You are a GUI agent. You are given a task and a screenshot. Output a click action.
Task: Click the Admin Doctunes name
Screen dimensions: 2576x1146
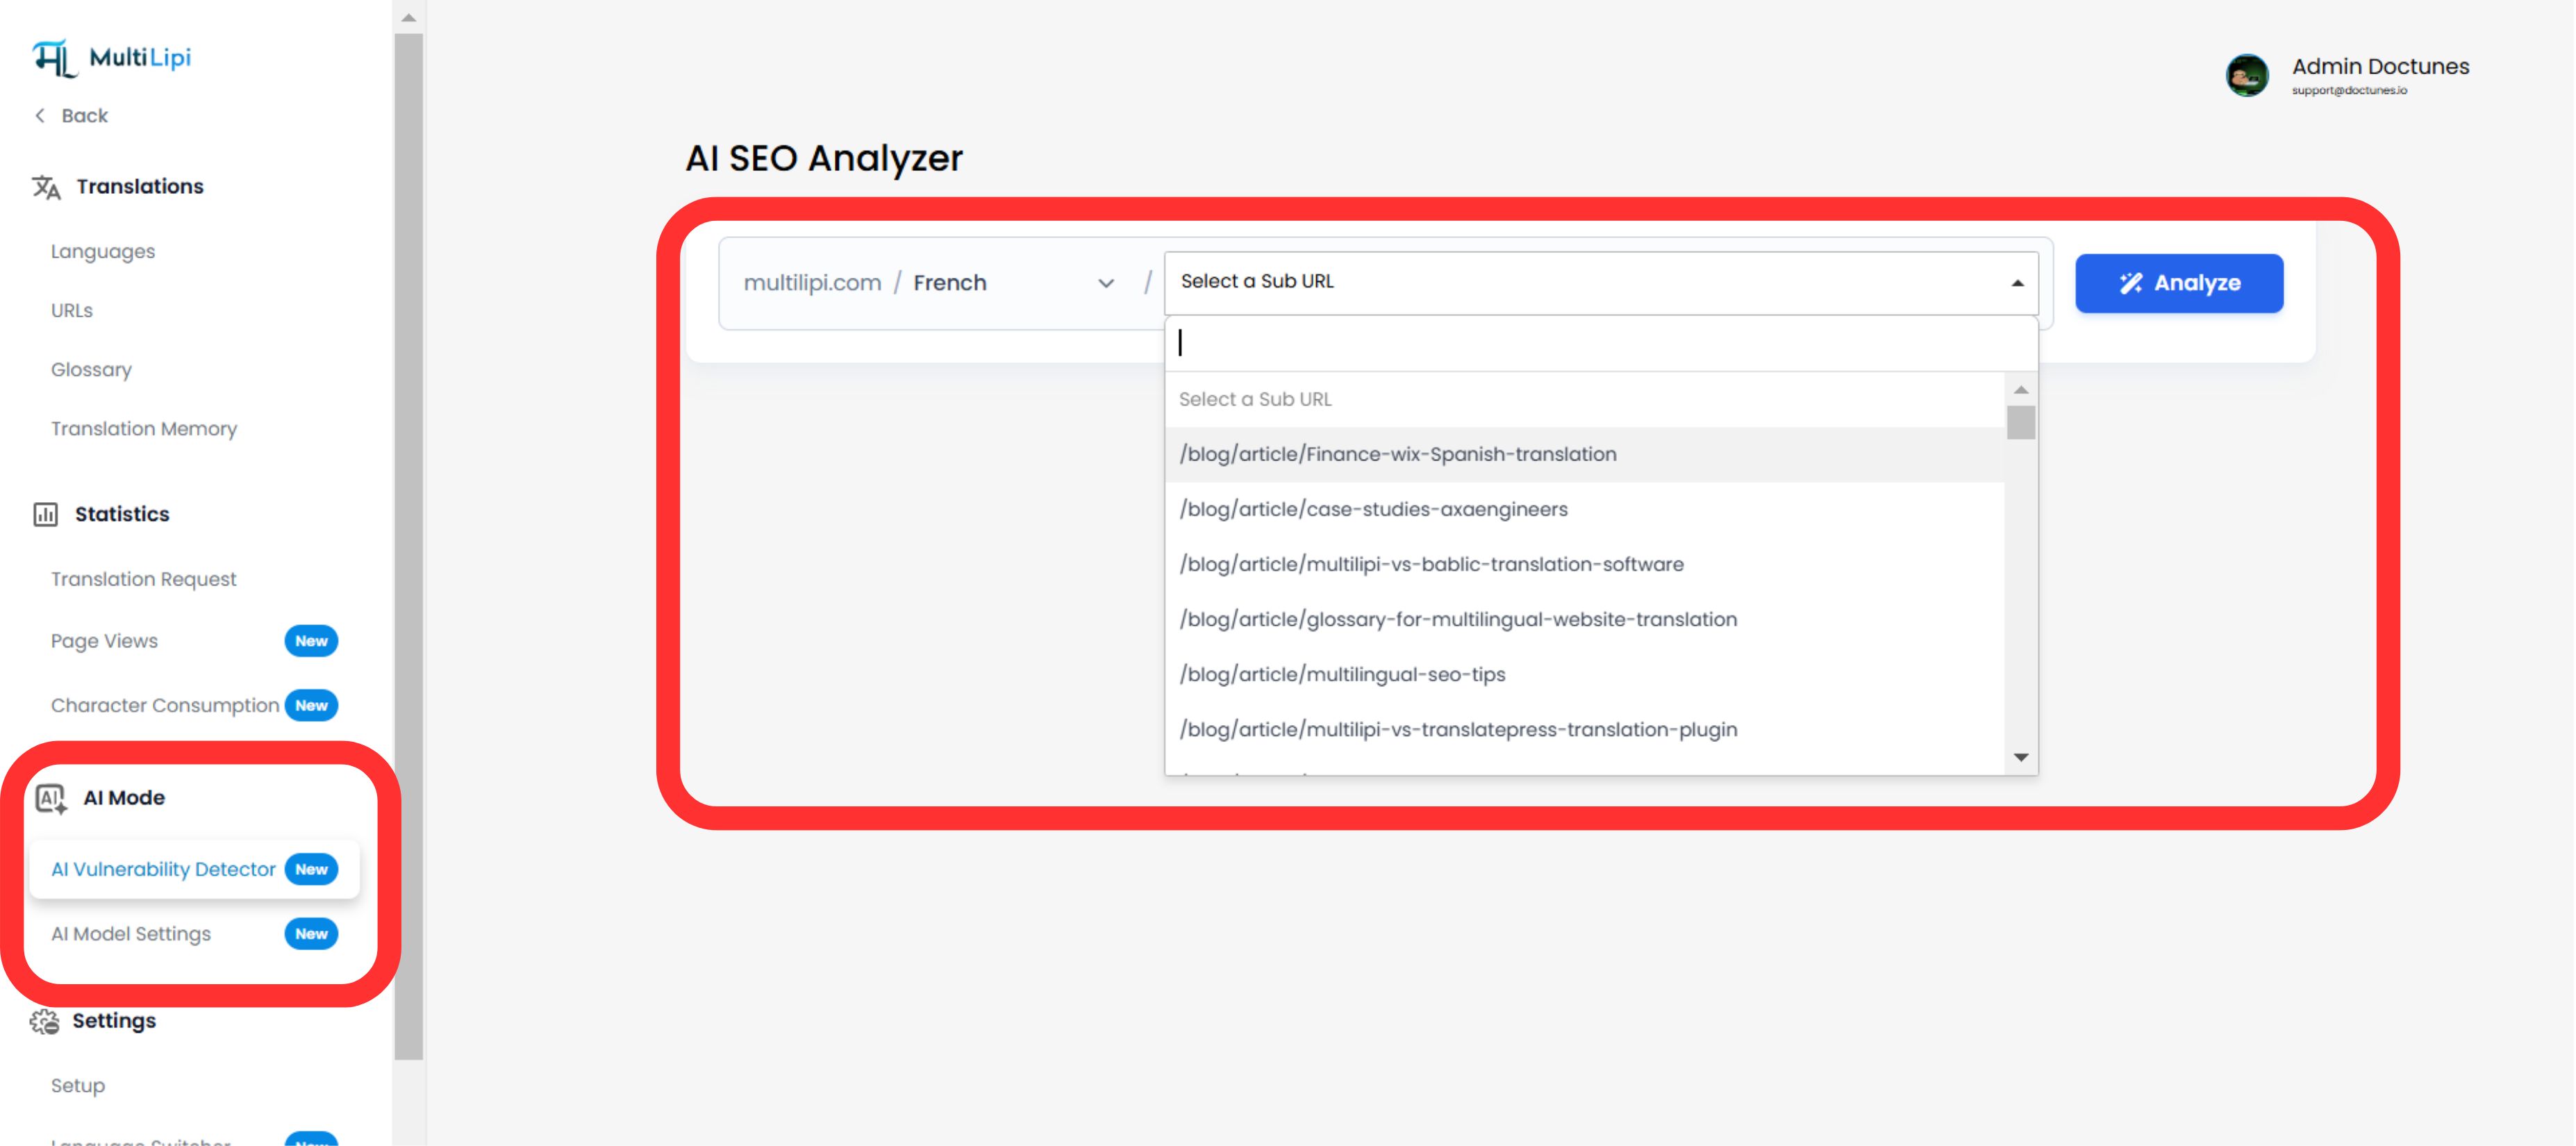(x=2380, y=66)
